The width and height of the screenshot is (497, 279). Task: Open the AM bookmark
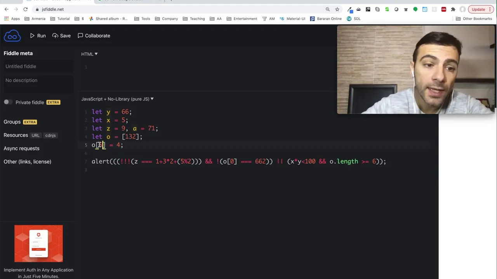click(268, 19)
